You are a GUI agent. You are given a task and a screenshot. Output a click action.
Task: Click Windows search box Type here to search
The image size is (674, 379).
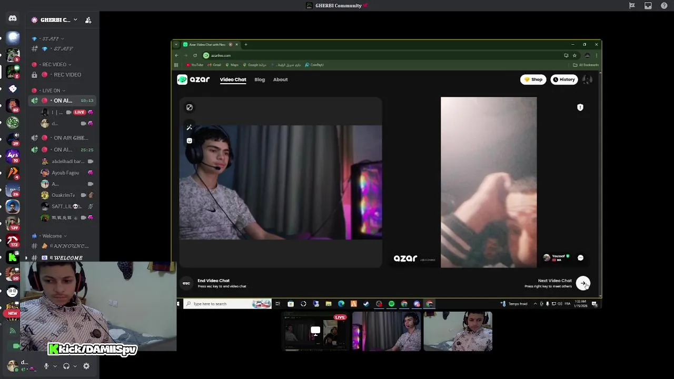(x=227, y=304)
